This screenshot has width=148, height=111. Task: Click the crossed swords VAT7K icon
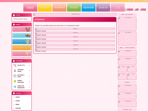pyautogui.click(x=15, y=65)
